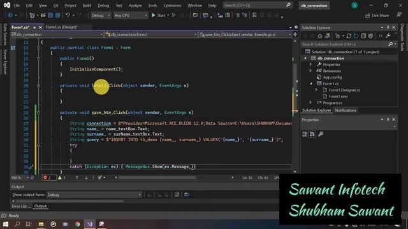Click the Live Share button

coord(377,15)
